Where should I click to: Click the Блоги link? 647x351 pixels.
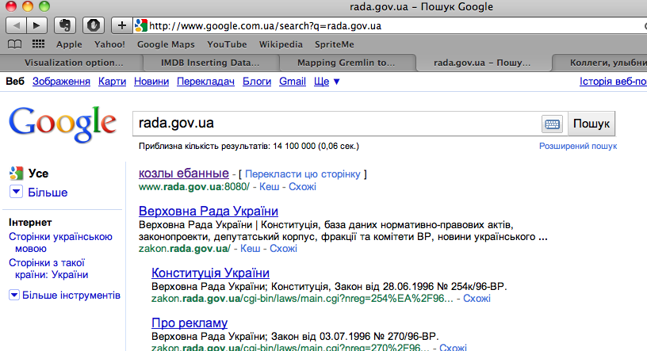click(257, 82)
